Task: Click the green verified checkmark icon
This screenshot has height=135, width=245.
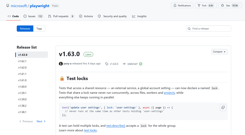Action: 141,64
